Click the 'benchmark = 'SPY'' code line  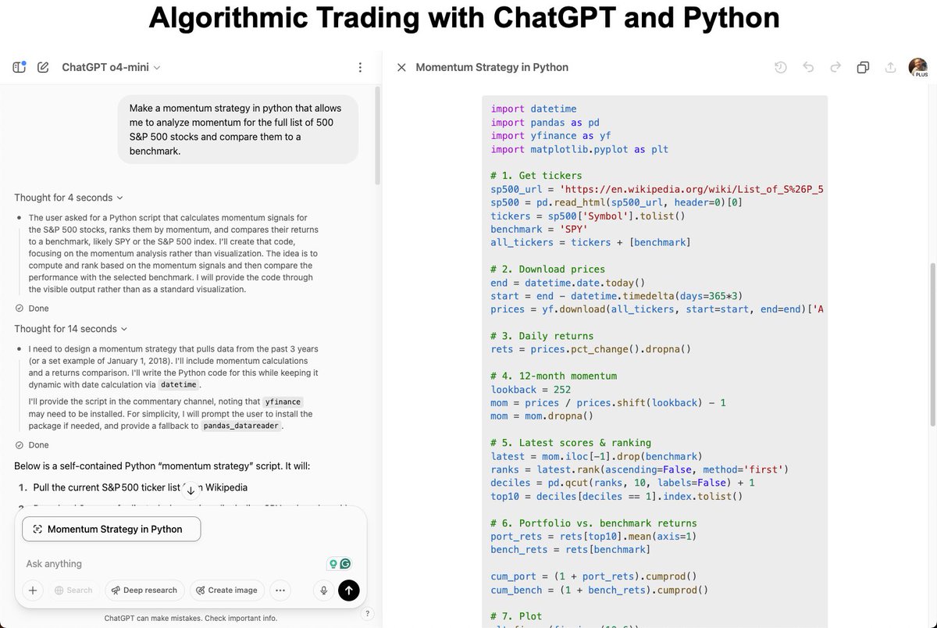coord(539,229)
